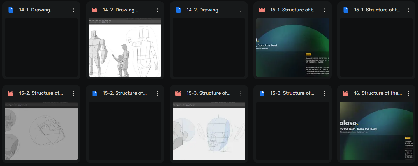Open the 16 Structure video Coloso thumbnail

[x=376, y=131]
